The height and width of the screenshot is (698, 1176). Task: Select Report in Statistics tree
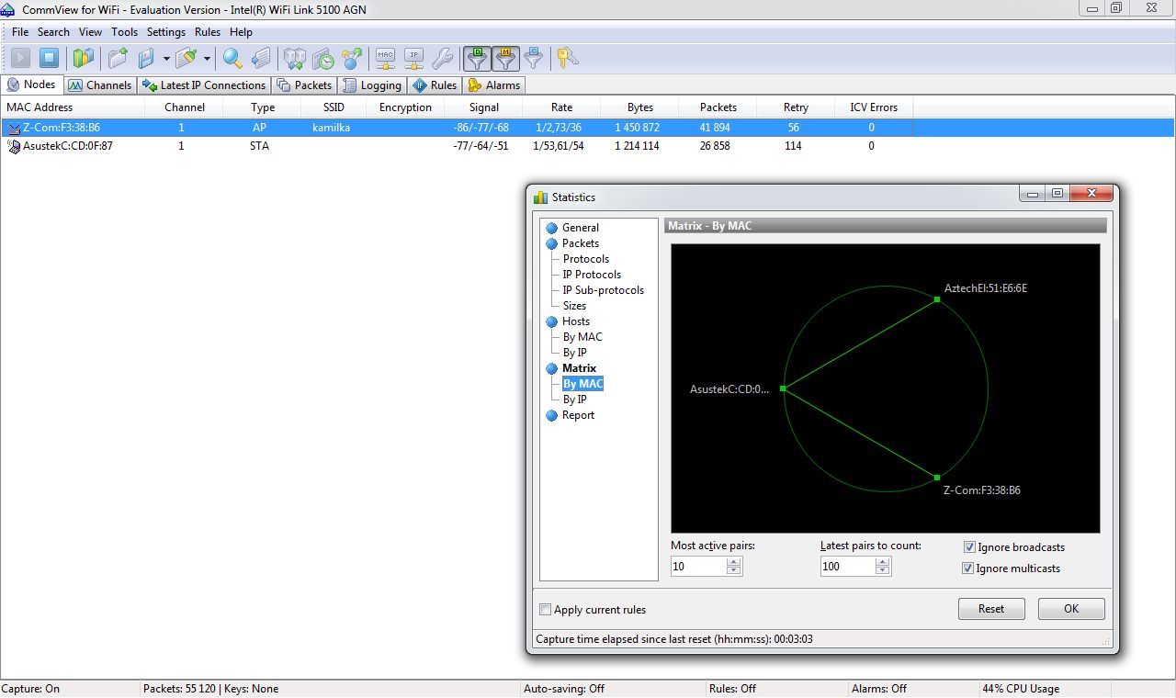tap(578, 415)
